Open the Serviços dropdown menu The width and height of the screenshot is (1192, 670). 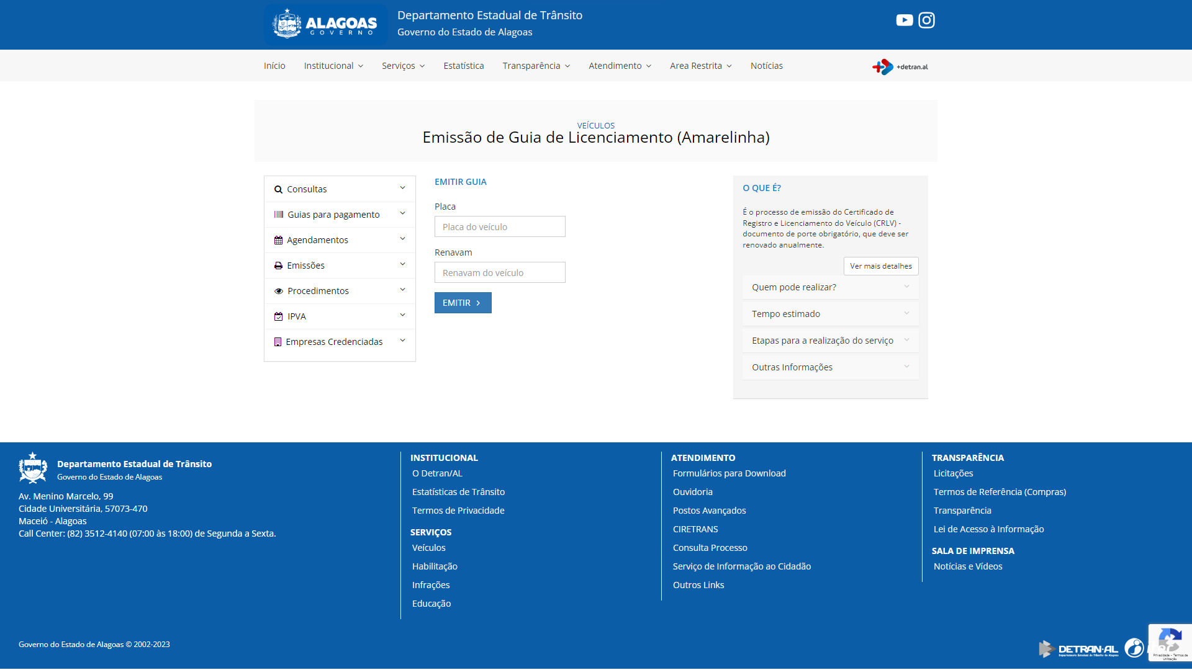403,66
